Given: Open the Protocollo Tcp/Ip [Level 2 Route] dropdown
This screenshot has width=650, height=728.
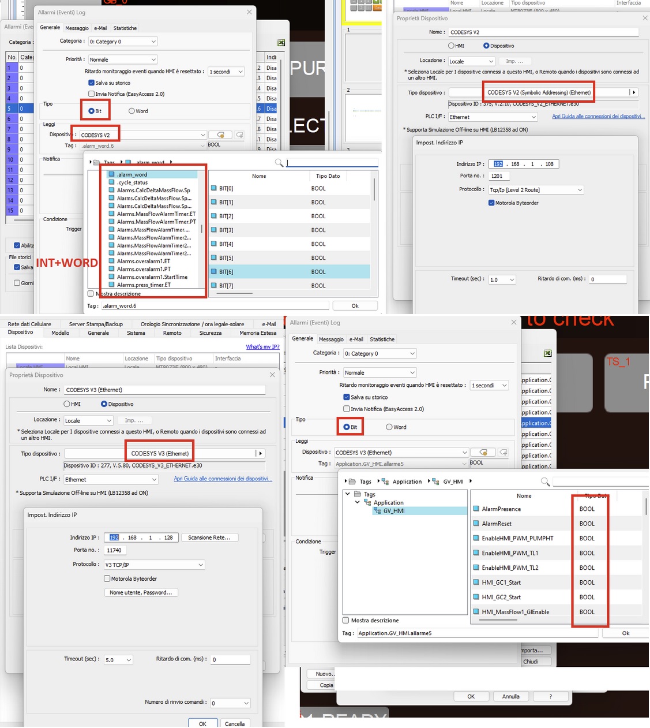Looking at the screenshot, I should pyautogui.click(x=536, y=190).
